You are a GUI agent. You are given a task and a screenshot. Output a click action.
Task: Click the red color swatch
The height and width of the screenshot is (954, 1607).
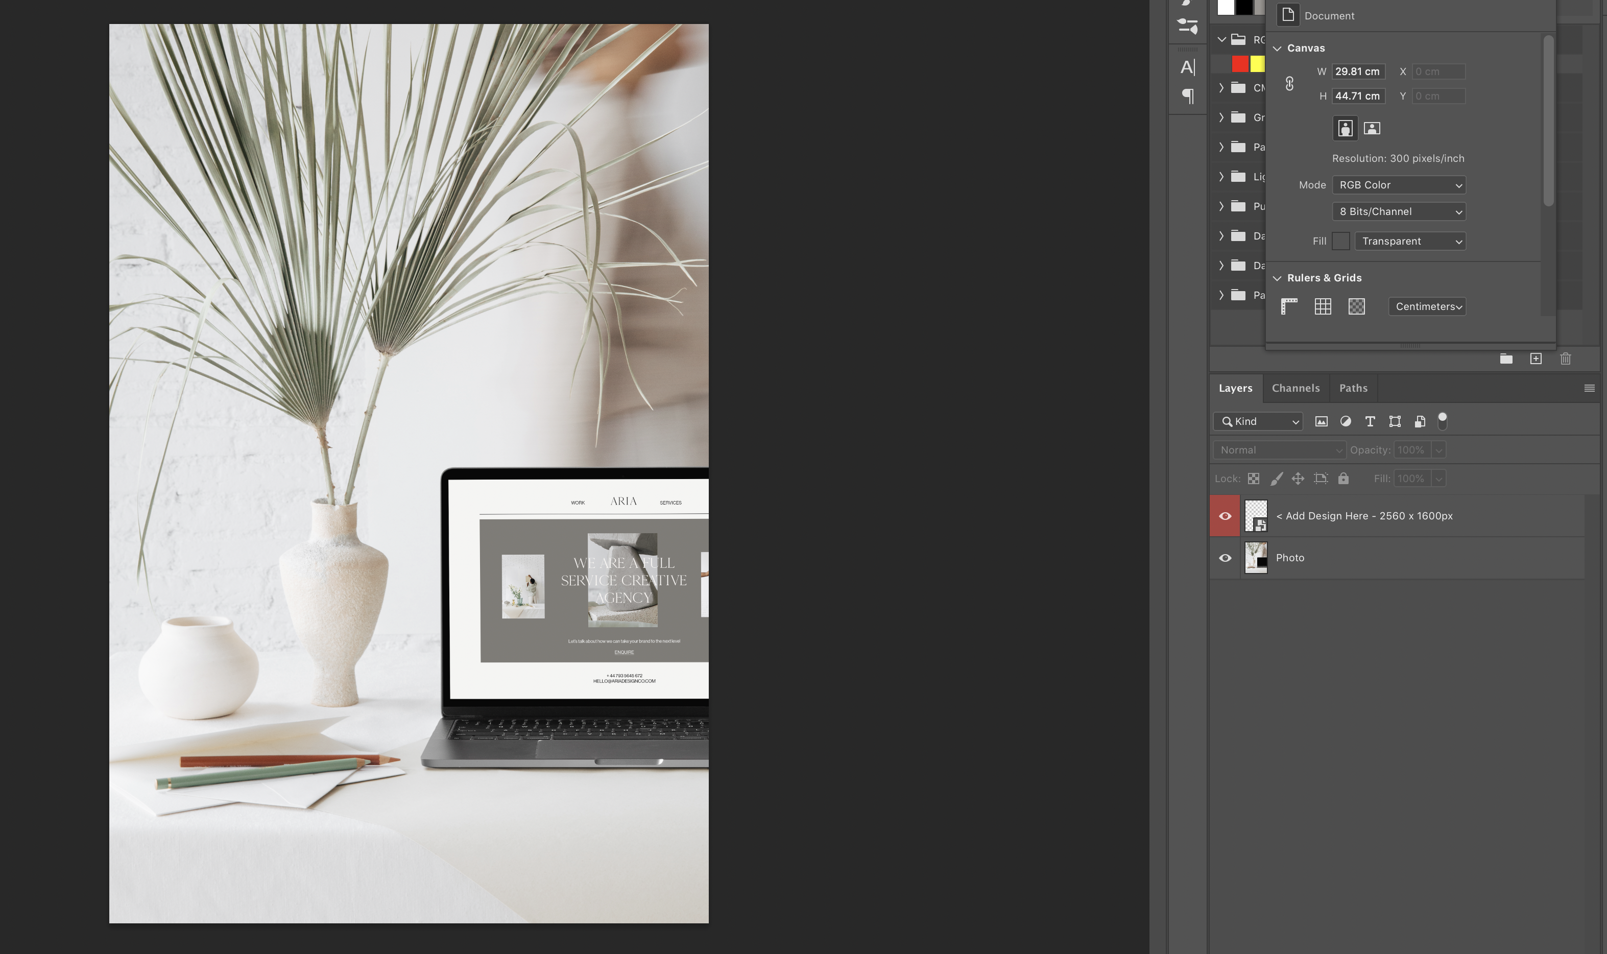[1240, 64]
